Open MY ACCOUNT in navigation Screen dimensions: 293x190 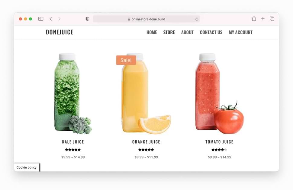click(241, 33)
